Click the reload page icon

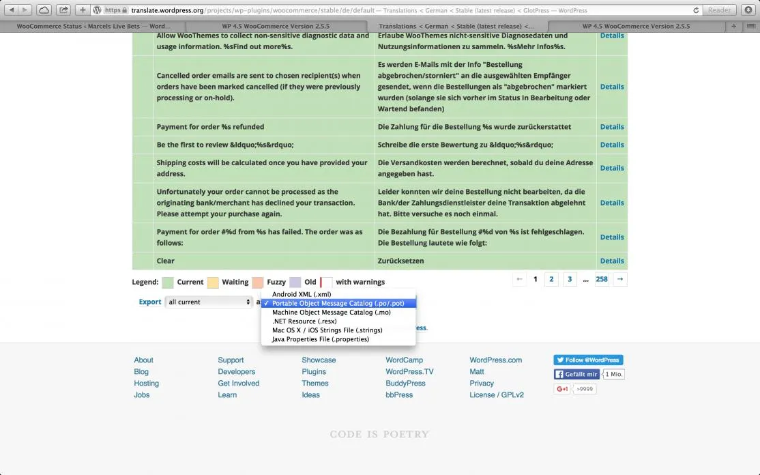(696, 10)
